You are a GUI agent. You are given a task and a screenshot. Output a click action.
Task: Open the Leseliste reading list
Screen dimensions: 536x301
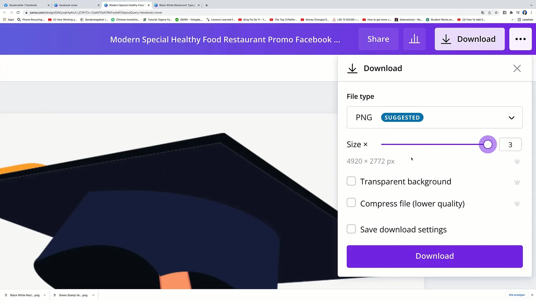pyautogui.click(x=525, y=20)
